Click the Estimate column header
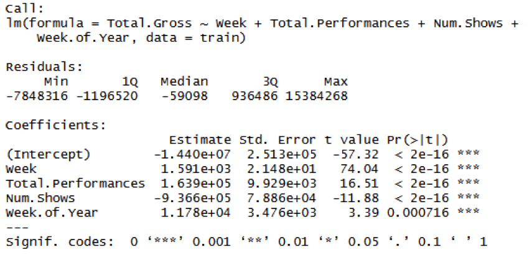 [200, 140]
